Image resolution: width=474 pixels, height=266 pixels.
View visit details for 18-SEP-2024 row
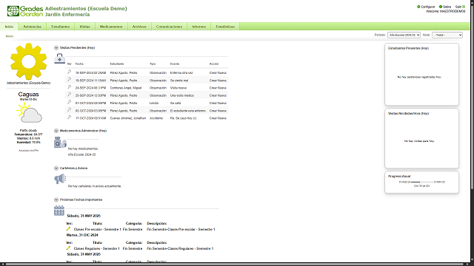click(69, 72)
